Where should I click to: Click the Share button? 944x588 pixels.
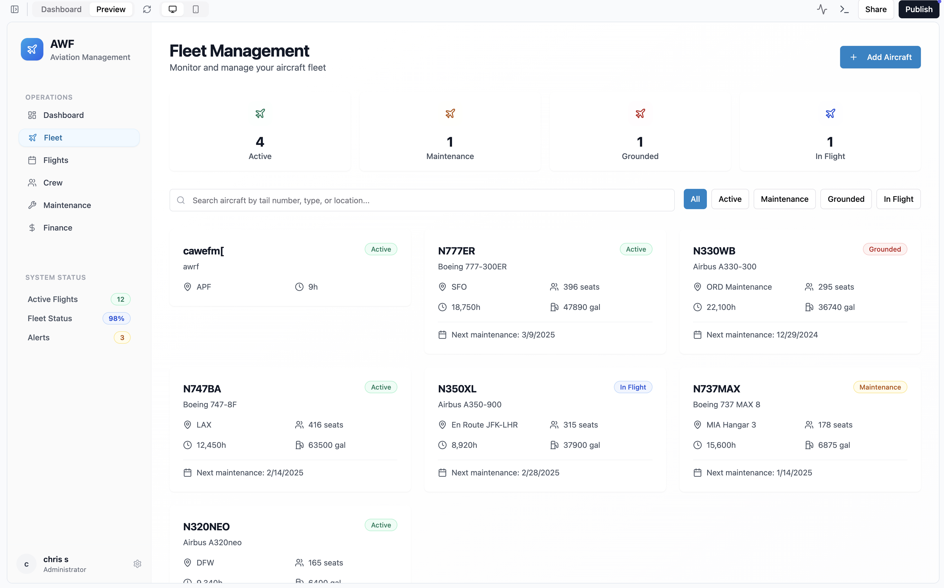coord(876,9)
